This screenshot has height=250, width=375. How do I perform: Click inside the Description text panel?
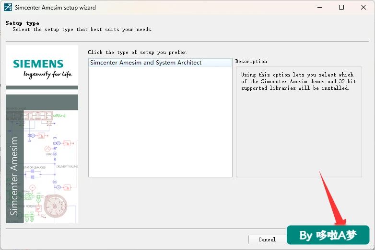pyautogui.click(x=299, y=122)
